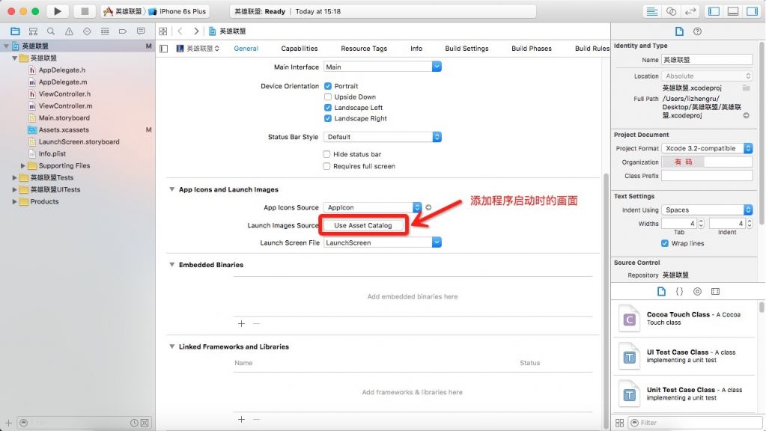Show the Issue navigator warning icon

(69, 31)
